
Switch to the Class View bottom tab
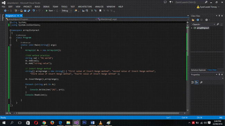(x=212, y=70)
